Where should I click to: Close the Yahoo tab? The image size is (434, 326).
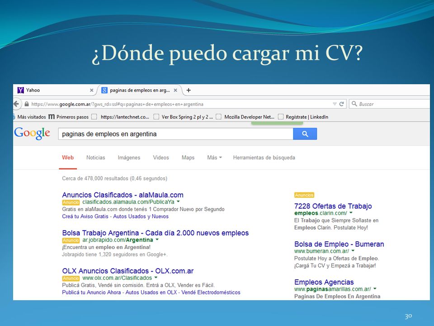pos(92,90)
